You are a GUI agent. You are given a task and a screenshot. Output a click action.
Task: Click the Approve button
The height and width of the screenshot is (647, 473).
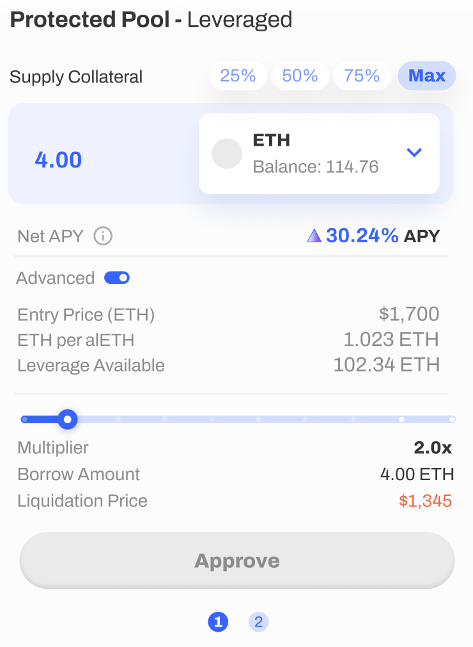point(237,560)
